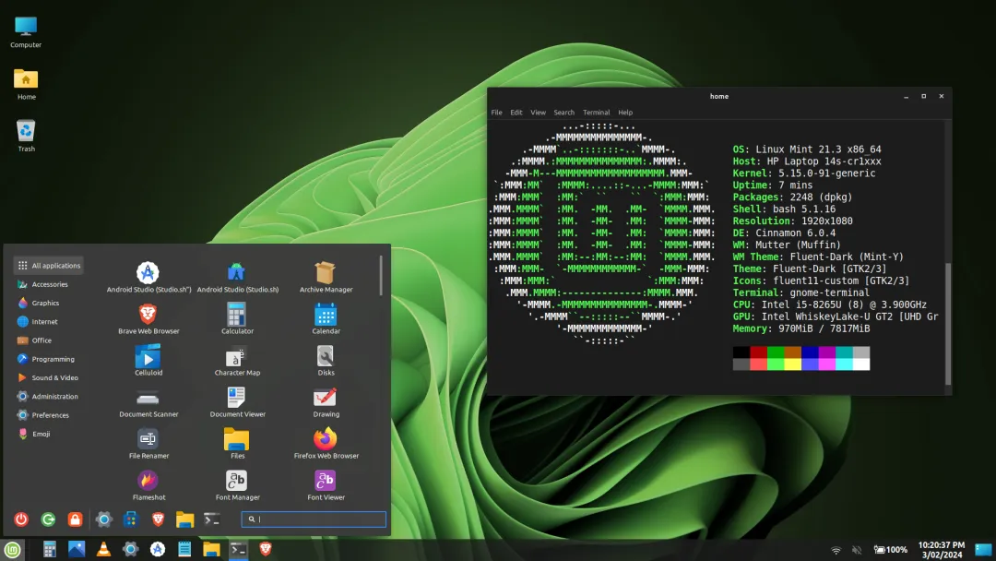Open the Trash desktop icon
996x561 pixels.
(x=26, y=136)
